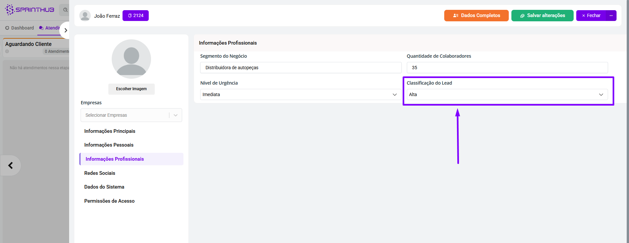This screenshot has height=243, width=629.
Task: Select the Redes Sociais menu item
Action: click(x=100, y=173)
